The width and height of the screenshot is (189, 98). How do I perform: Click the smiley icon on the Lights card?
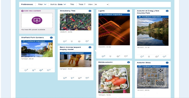(x=118, y=56)
